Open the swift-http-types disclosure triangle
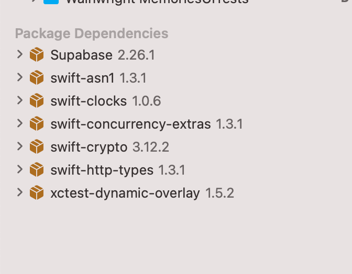The image size is (352, 274). click(20, 170)
